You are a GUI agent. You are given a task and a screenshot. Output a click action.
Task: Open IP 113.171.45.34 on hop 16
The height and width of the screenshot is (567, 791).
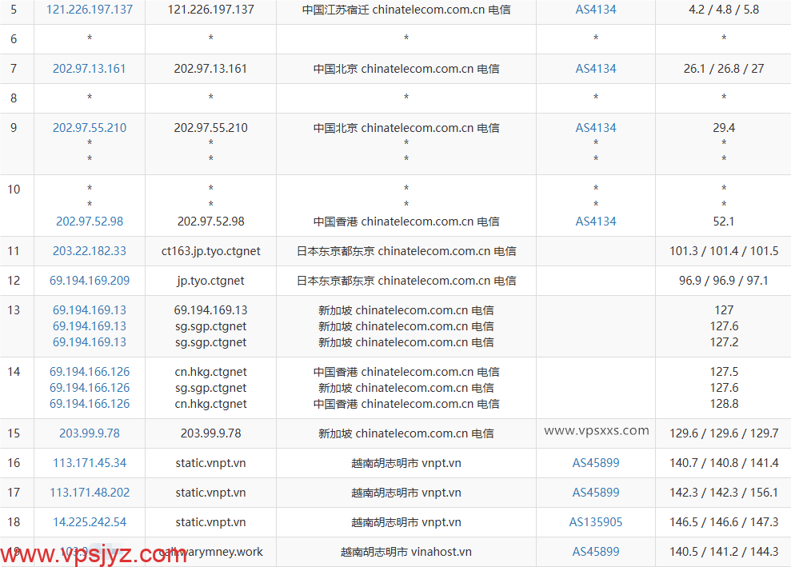(x=89, y=463)
